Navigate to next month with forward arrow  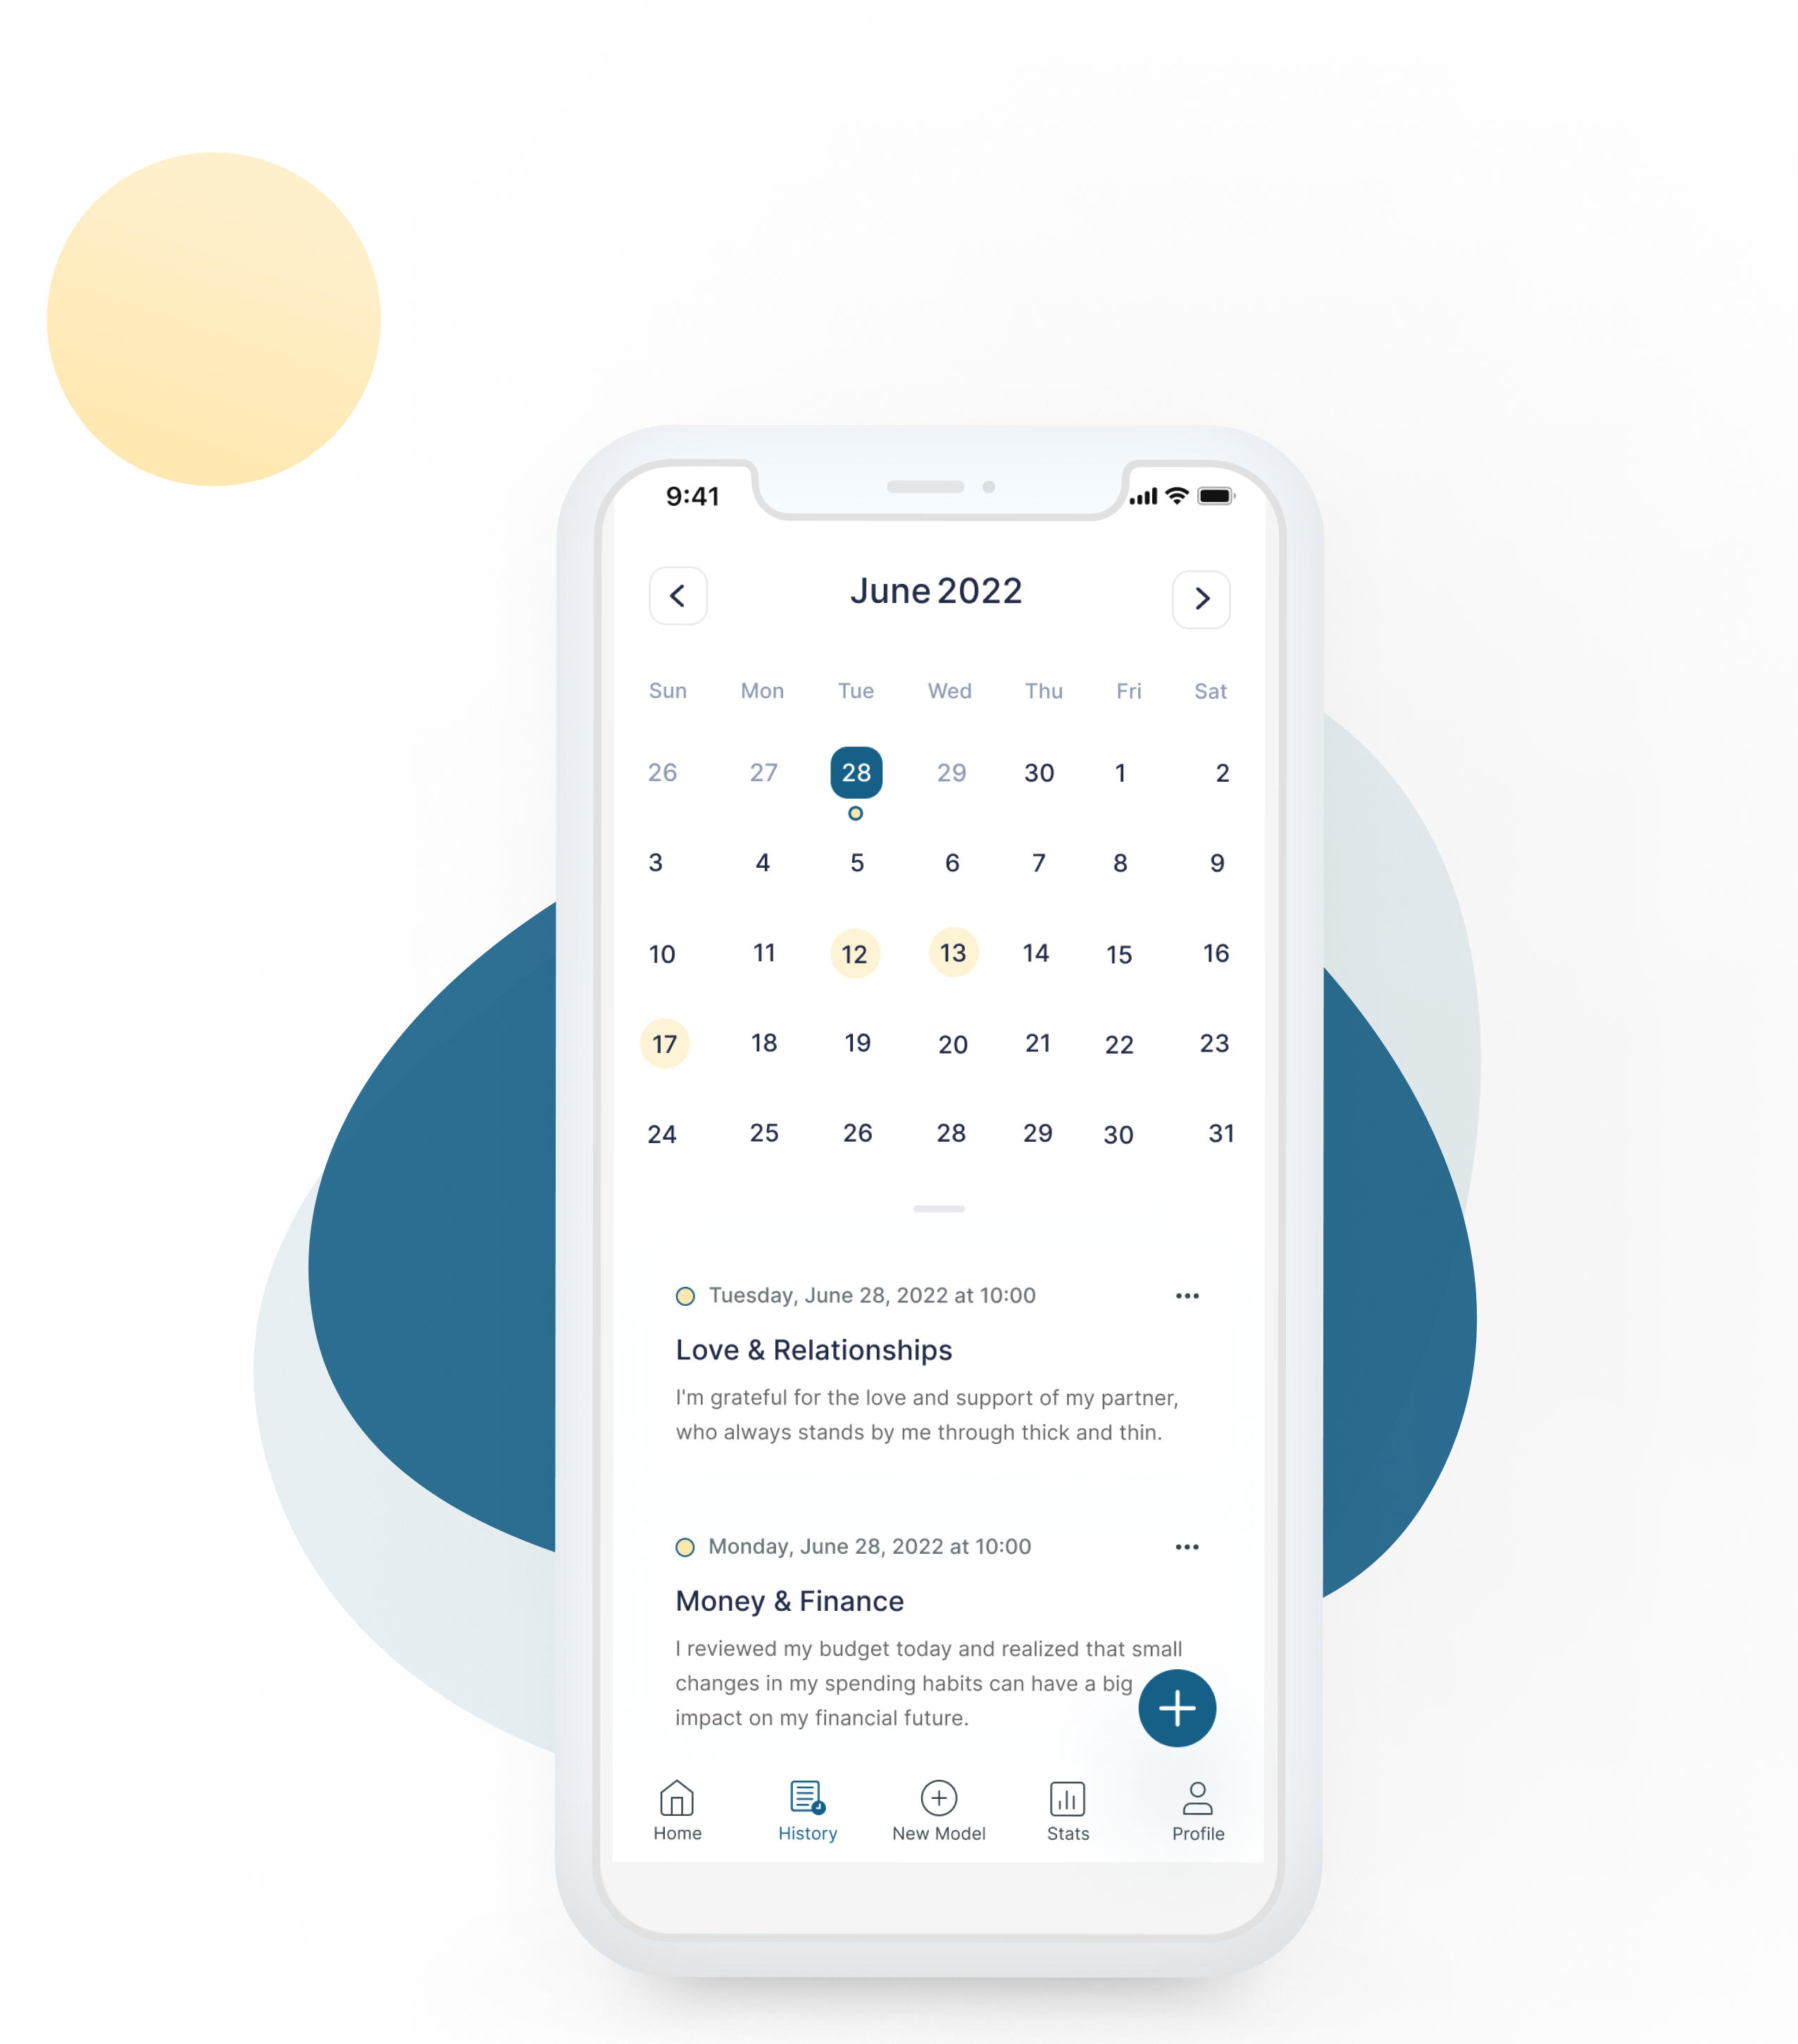click(1202, 596)
